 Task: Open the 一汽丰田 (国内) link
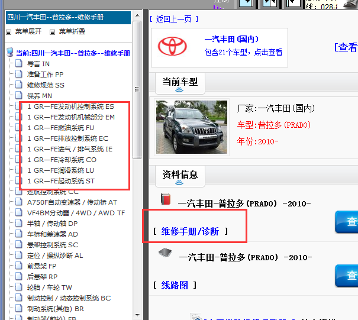232,39
